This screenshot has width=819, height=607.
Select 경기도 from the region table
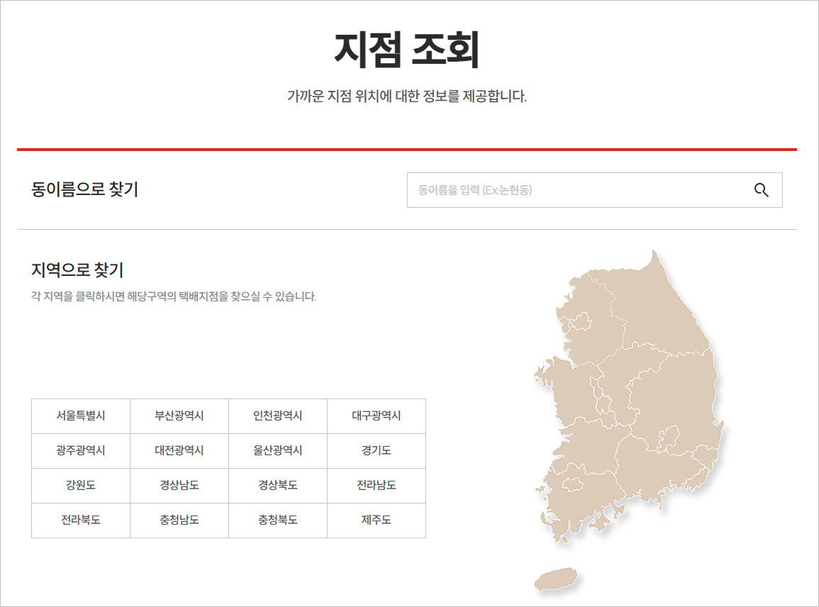(376, 451)
